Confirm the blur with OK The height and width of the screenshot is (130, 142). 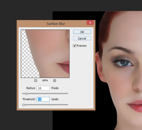(82, 32)
